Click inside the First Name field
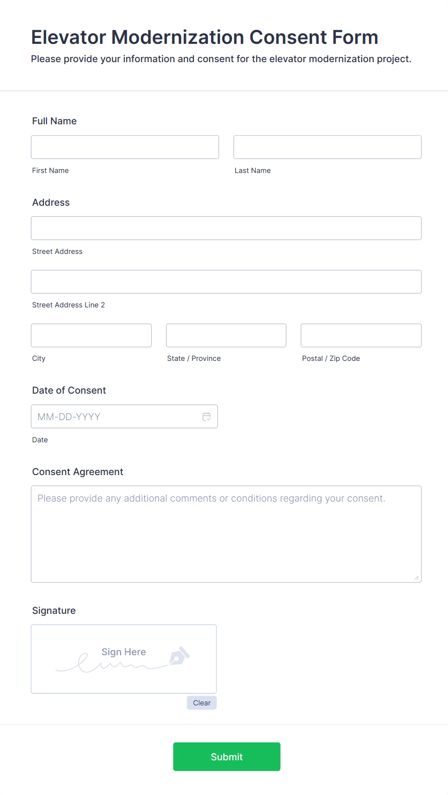 point(124,147)
